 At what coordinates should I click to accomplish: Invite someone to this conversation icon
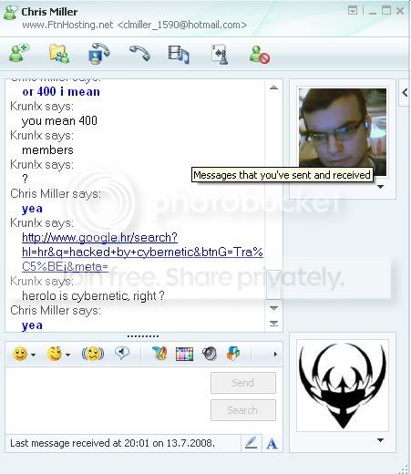point(19,53)
